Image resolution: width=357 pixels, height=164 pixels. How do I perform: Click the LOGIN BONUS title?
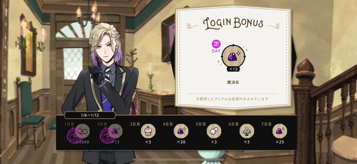tap(233, 24)
